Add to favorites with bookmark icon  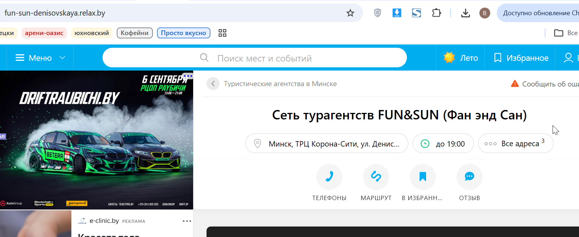coord(423,177)
